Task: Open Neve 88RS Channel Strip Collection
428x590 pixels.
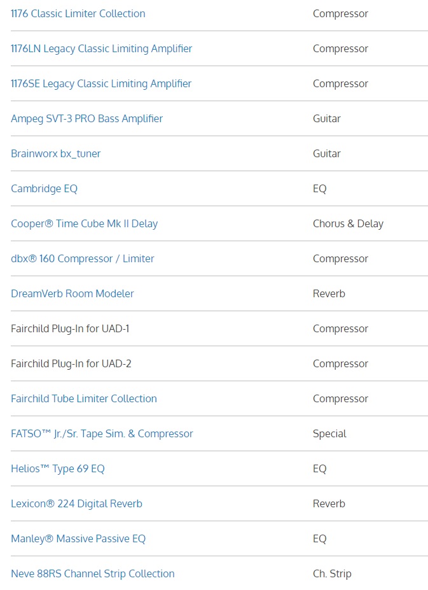Action: 92,573
